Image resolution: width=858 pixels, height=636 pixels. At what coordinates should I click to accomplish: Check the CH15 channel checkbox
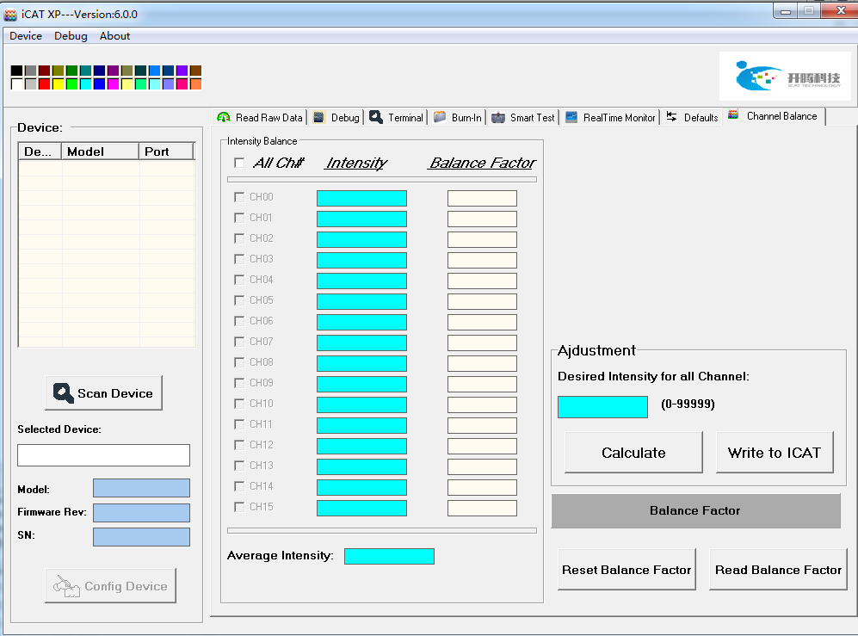click(239, 507)
